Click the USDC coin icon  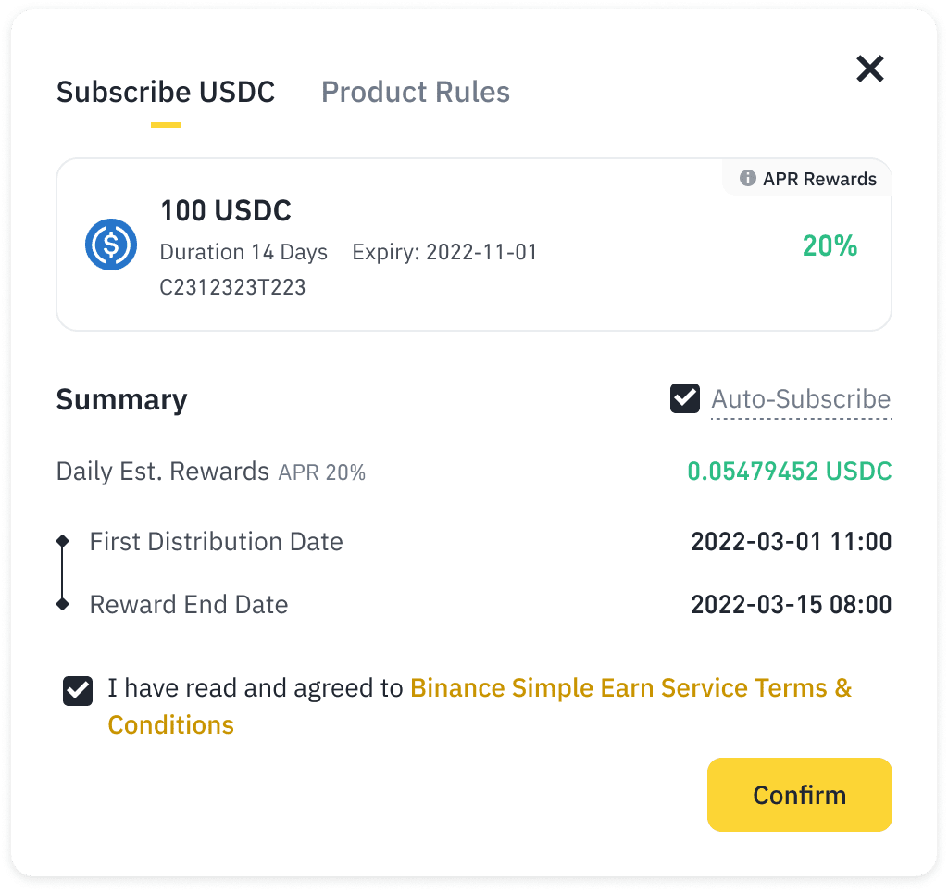111,245
